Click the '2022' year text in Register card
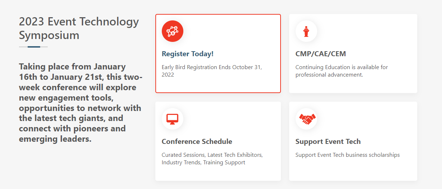 click(x=168, y=75)
